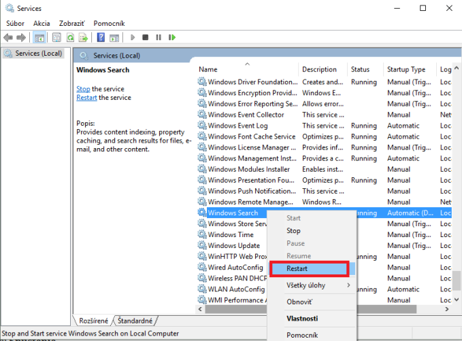This screenshot has height=341, width=462.
Task: Sort by the Name column header
Action: pyautogui.click(x=247, y=69)
